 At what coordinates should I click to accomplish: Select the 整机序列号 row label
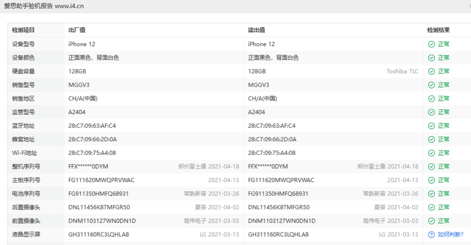pos(26,166)
